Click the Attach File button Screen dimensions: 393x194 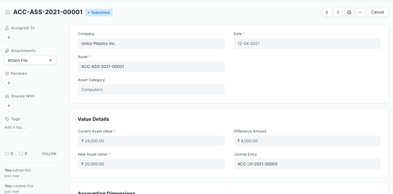(x=30, y=60)
